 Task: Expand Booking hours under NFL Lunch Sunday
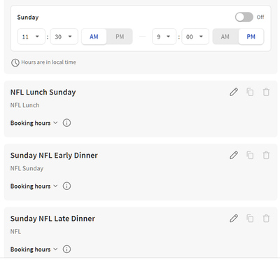coord(34,123)
